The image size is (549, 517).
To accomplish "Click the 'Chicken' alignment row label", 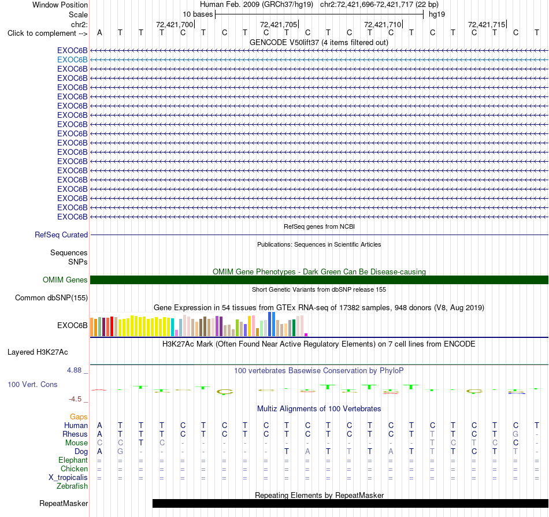I will click(74, 468).
